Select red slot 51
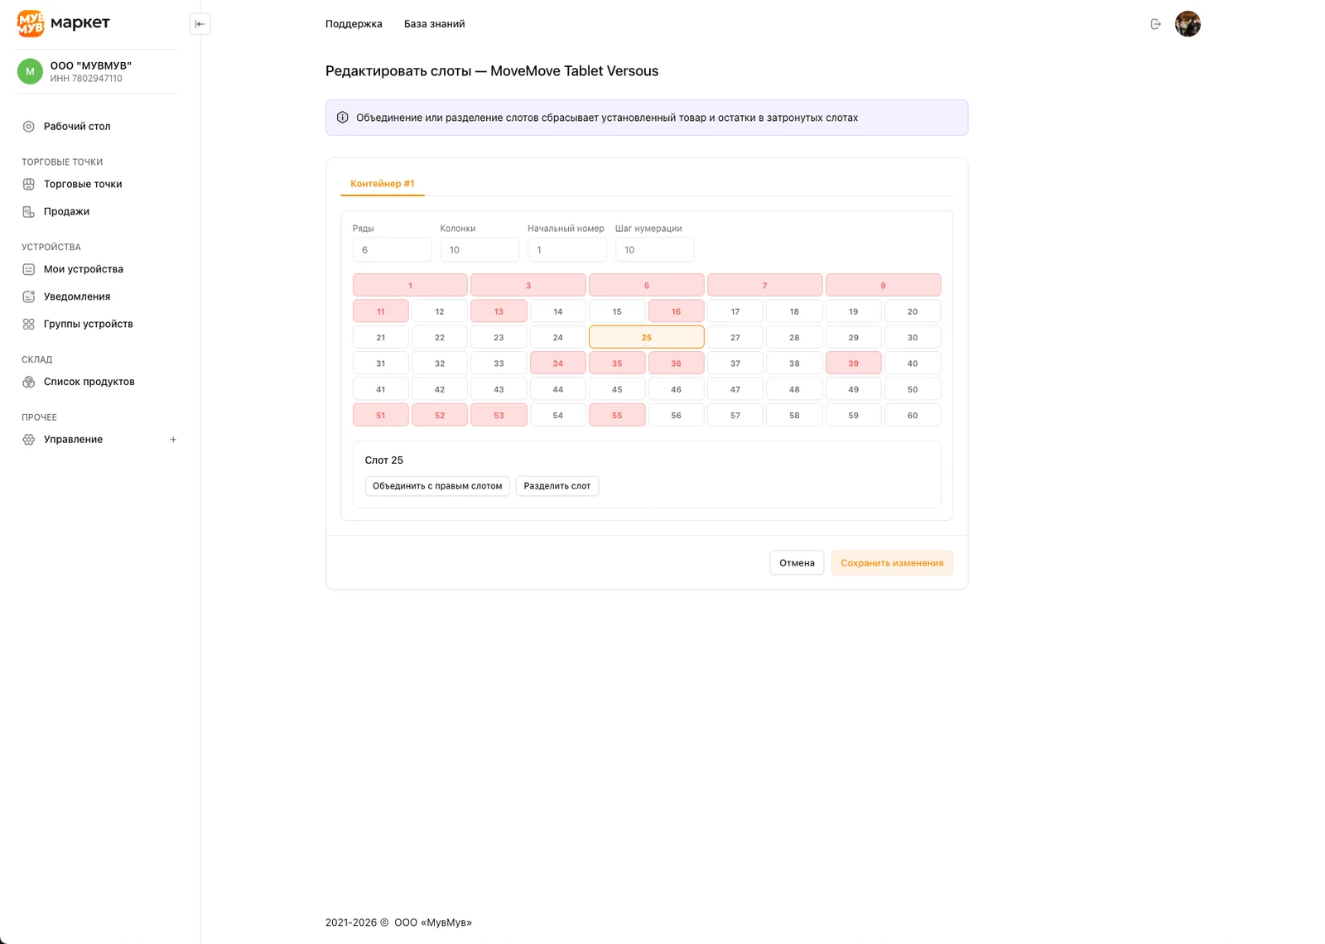 pos(381,415)
